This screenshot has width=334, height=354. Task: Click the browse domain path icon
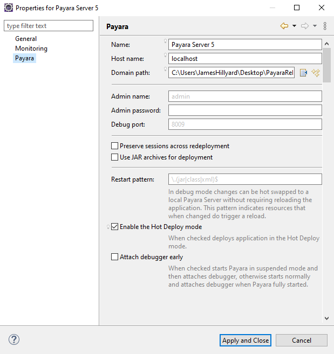[303, 73]
